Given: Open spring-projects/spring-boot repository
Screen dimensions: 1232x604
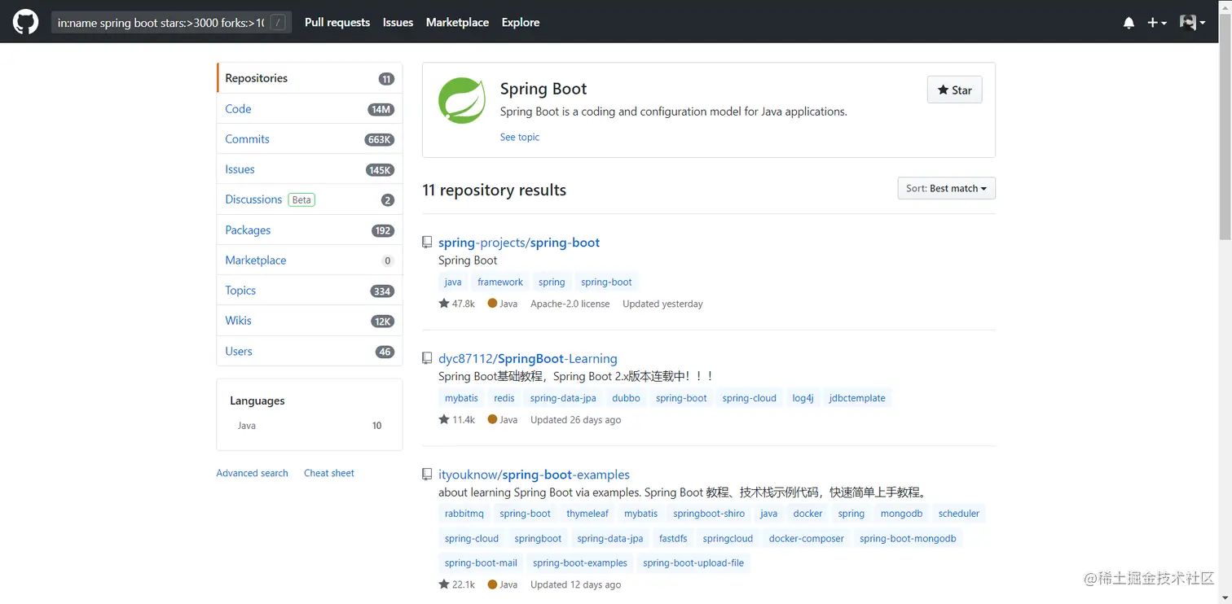Looking at the screenshot, I should click(x=519, y=242).
